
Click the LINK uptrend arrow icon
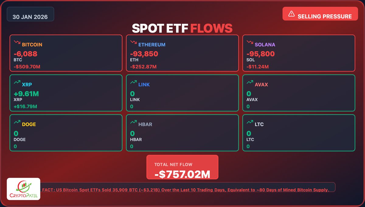(133, 82)
